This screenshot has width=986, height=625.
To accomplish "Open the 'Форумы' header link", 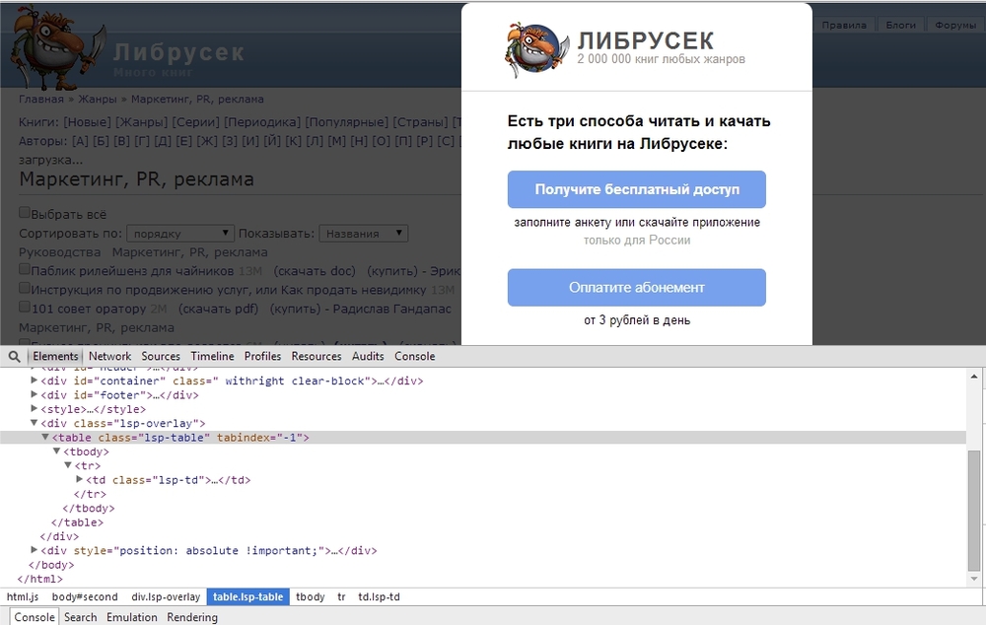I will click(x=955, y=26).
